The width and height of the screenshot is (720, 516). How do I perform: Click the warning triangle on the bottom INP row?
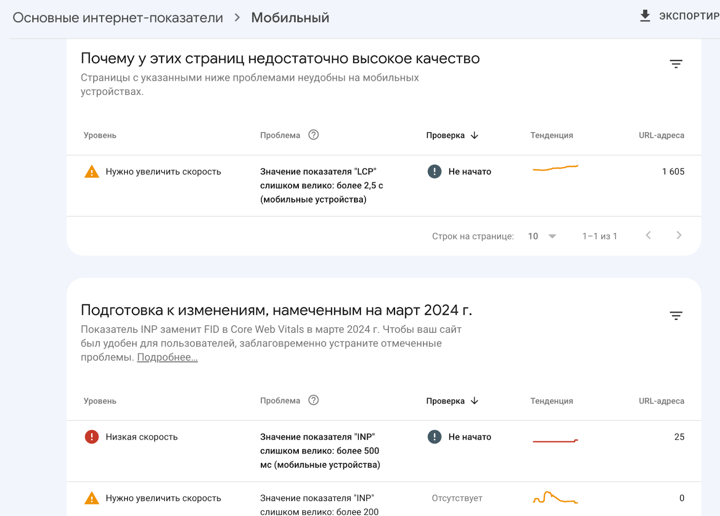[91, 498]
